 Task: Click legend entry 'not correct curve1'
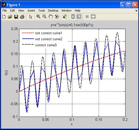pos(49,33)
